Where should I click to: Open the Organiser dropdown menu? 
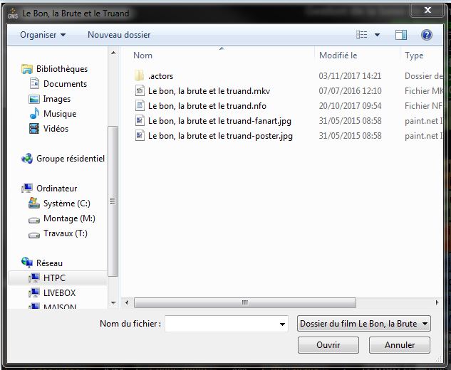coord(43,34)
